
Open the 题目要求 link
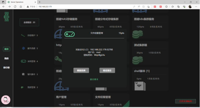point(94,79)
